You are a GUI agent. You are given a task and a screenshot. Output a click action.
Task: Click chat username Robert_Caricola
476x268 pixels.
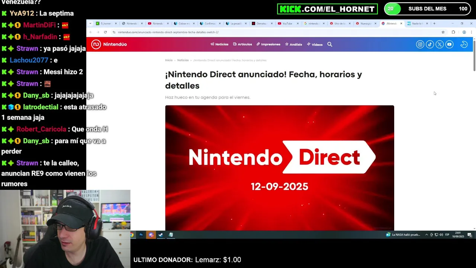pyautogui.click(x=41, y=129)
